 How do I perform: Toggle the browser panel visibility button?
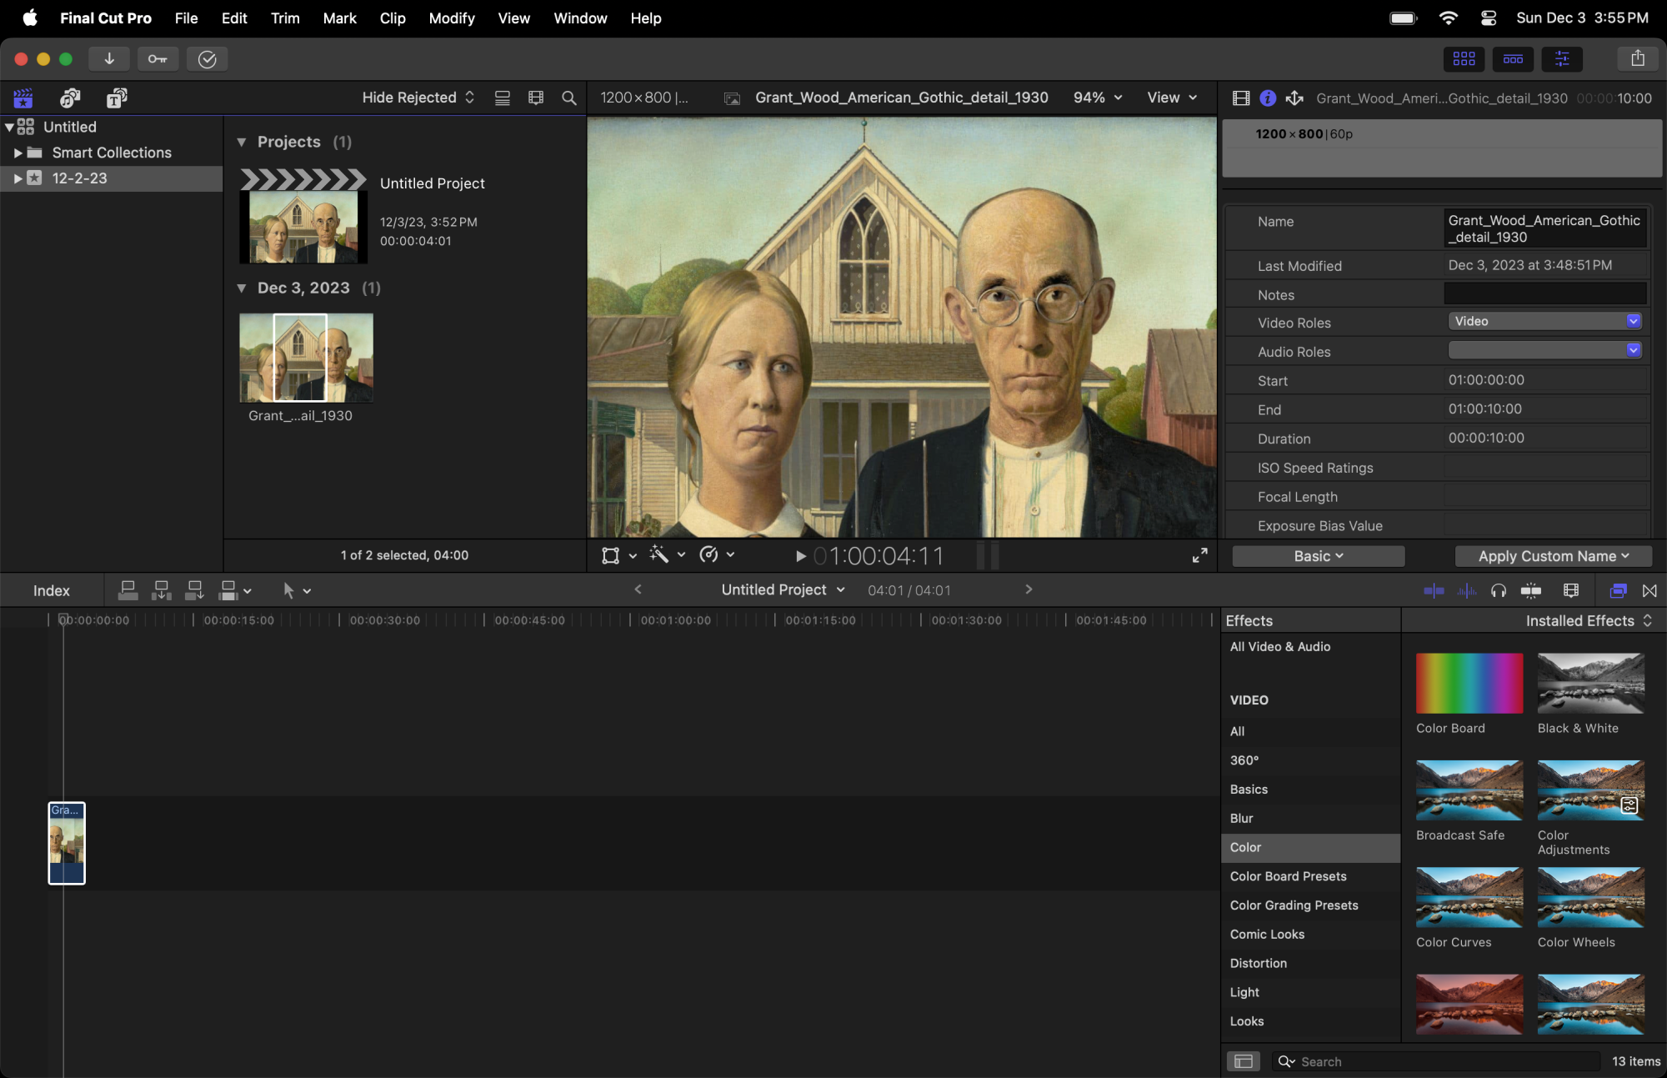coord(1464,58)
